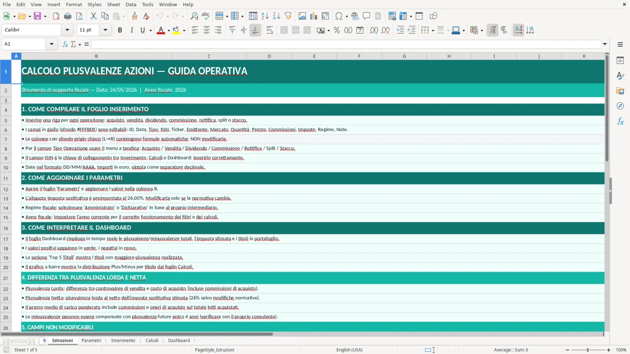Click Add Decimal Place icon
Image resolution: width=630 pixels, height=354 pixels.
pos(374,30)
